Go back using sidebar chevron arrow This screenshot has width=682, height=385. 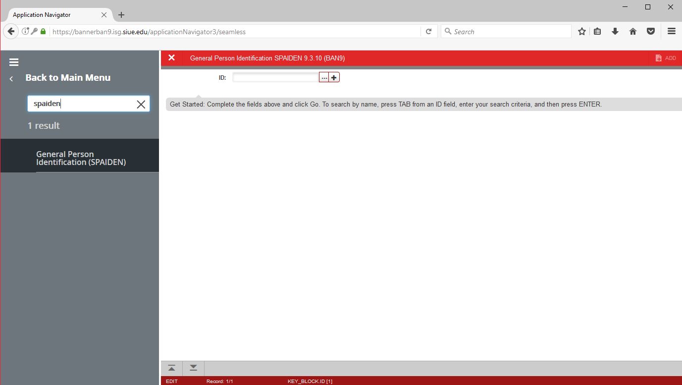(11, 79)
